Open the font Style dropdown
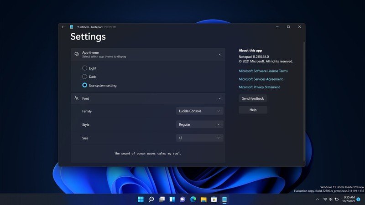The image size is (365, 205). coord(199,124)
